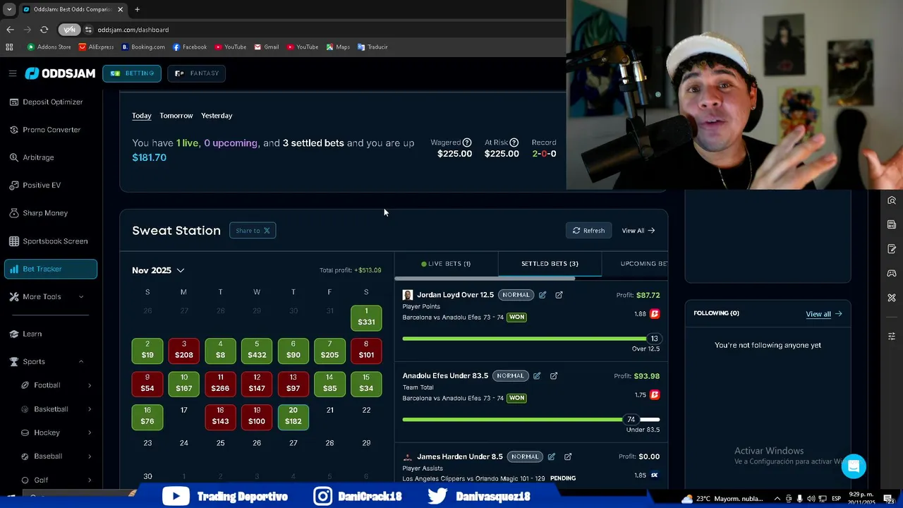Open a new browser tab
Screen dimensions: 903x508
137,9
